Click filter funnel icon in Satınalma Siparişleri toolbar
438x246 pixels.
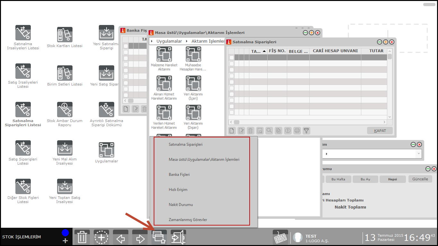(x=306, y=130)
